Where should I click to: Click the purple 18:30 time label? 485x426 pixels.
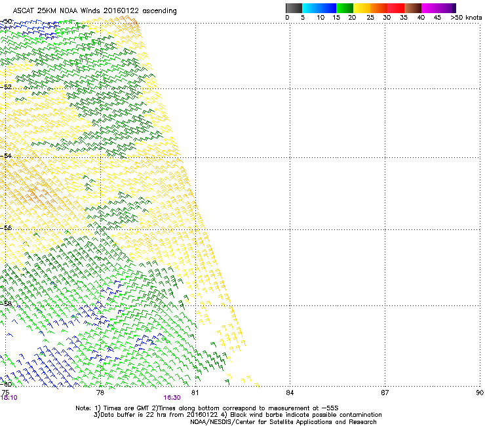(x=172, y=398)
